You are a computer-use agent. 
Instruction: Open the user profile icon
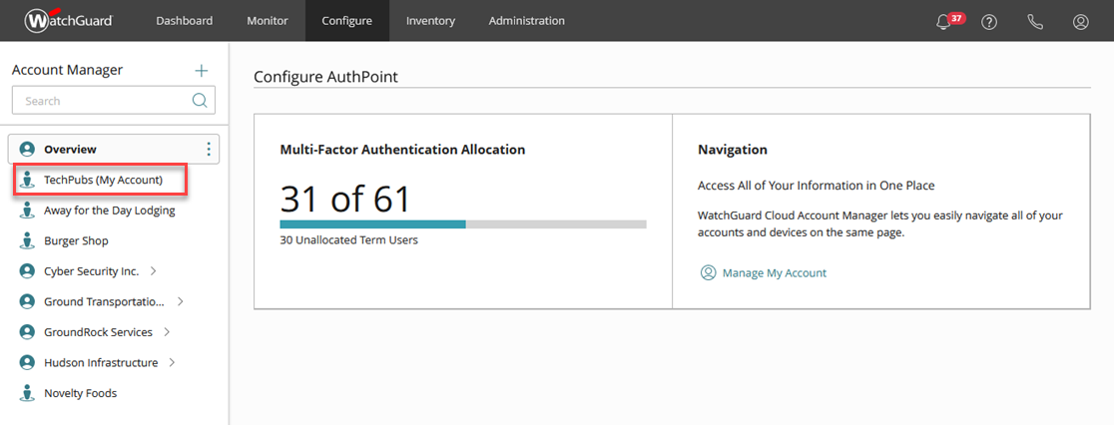coord(1080,22)
